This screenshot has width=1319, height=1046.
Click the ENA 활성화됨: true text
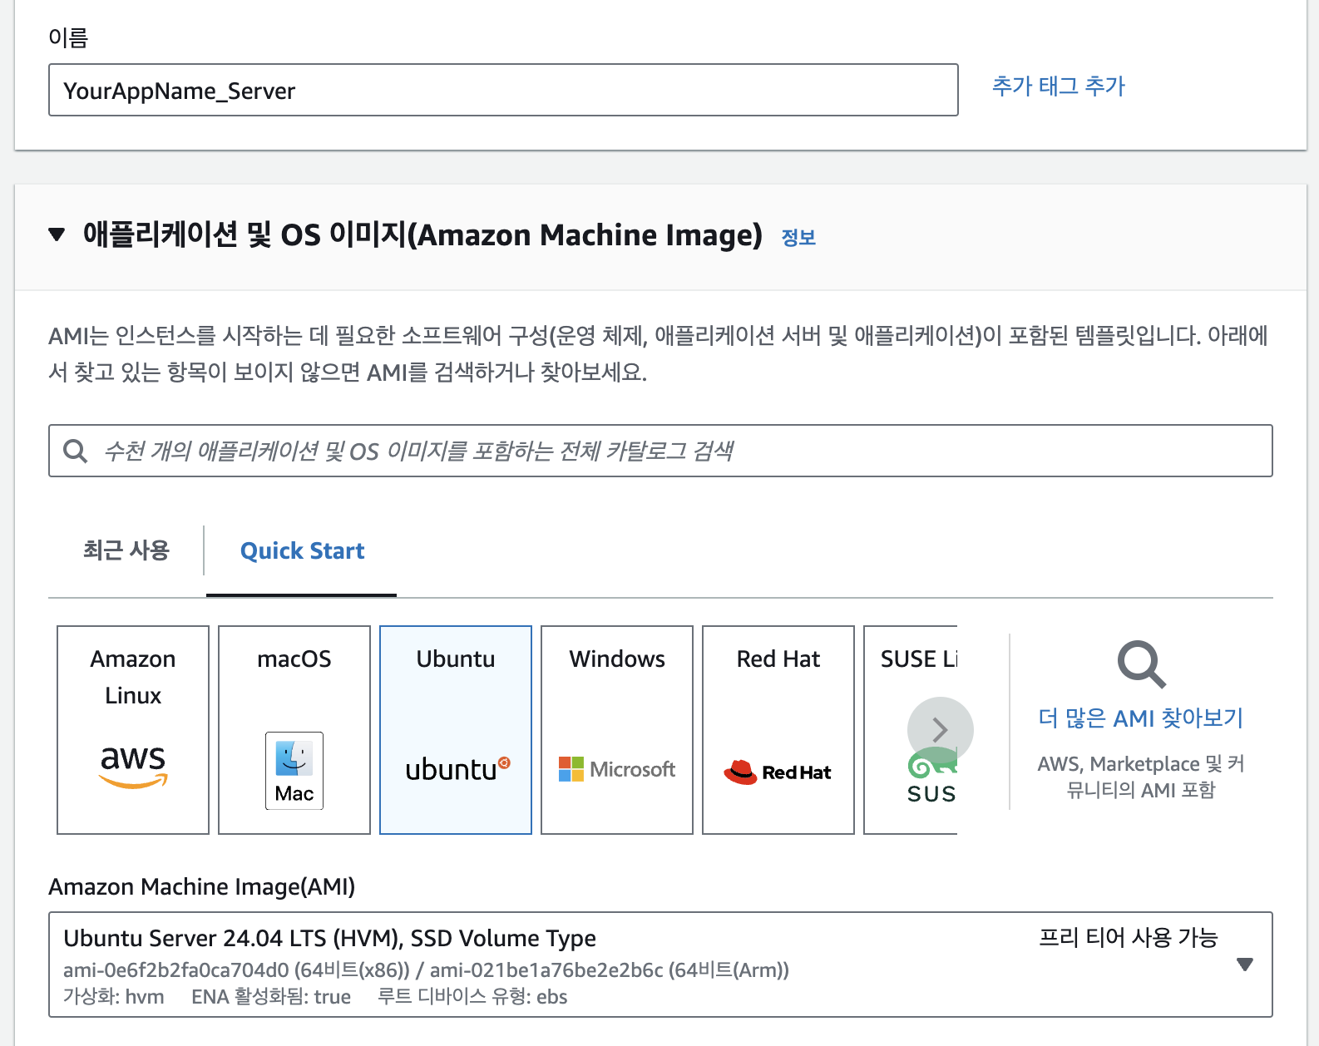tap(271, 996)
